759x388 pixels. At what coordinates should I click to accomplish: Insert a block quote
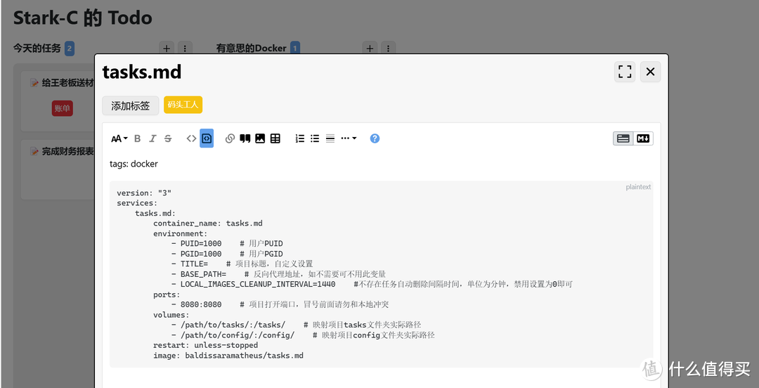click(x=245, y=138)
